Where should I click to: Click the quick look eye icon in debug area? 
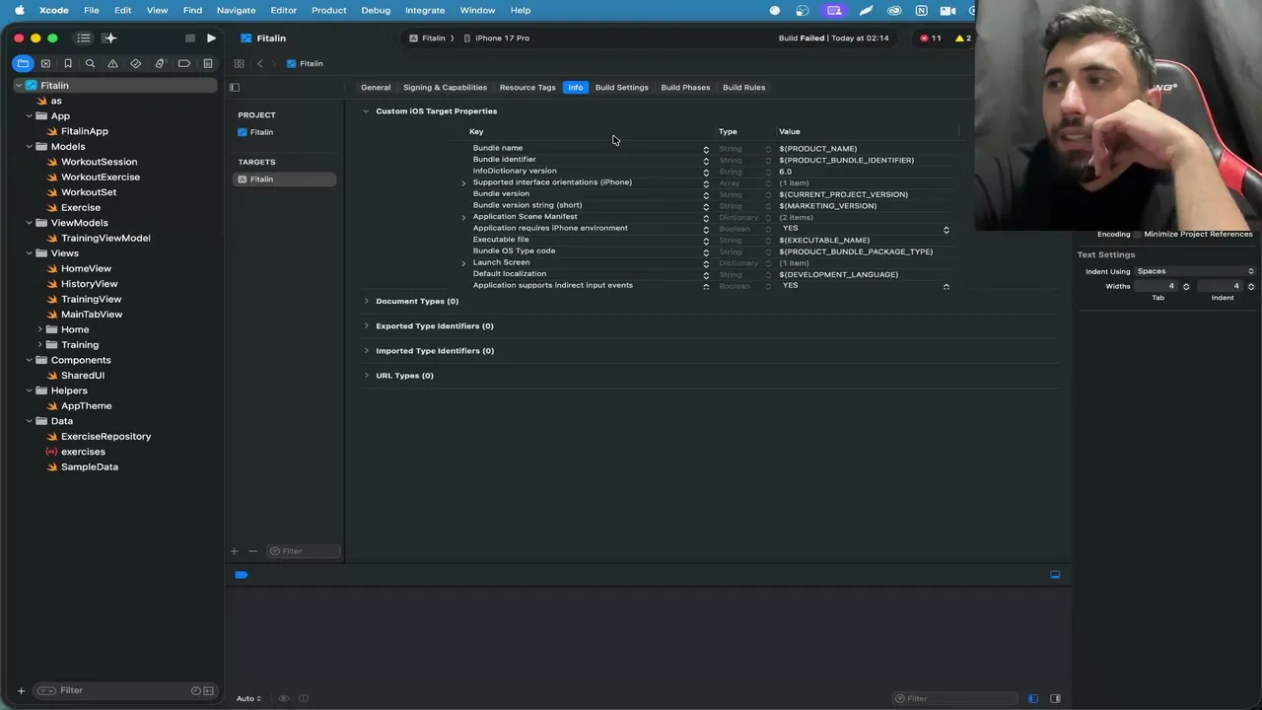284,699
